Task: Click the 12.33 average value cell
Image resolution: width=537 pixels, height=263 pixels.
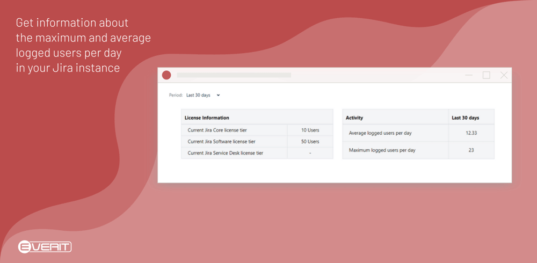Action: pyautogui.click(x=471, y=133)
